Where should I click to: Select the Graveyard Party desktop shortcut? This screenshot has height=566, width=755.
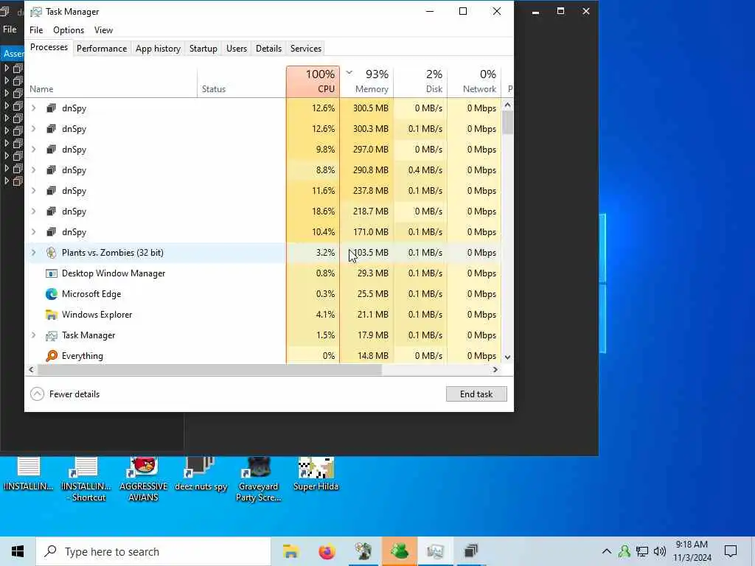(258, 479)
